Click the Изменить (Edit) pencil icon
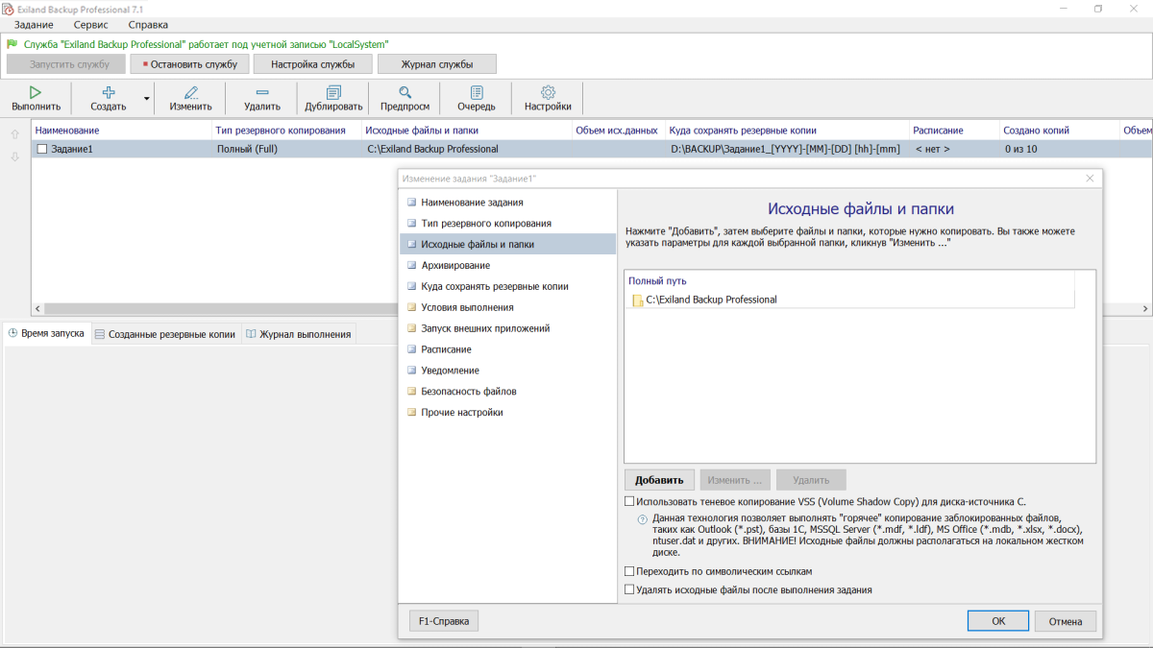 [x=190, y=92]
